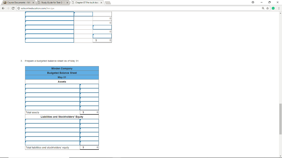
Task: Click the second asset amount input field
Action: (x=90, y=91)
